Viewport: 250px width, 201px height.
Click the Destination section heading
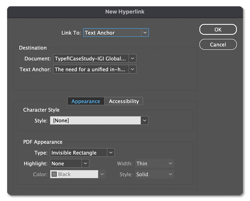coord(33,48)
